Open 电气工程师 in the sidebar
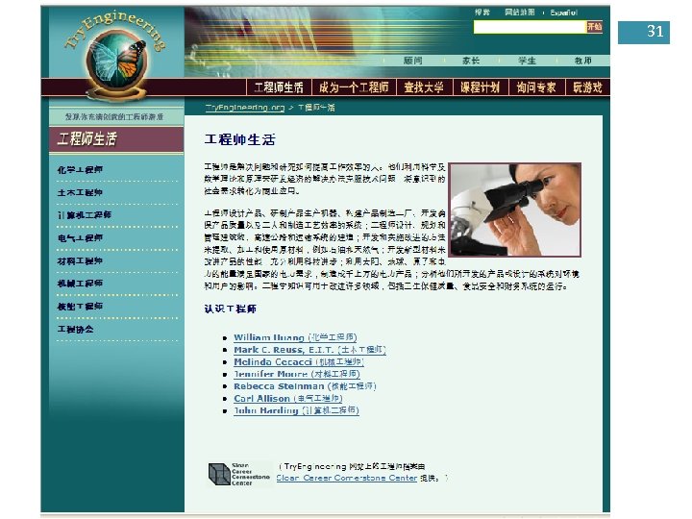 80,238
